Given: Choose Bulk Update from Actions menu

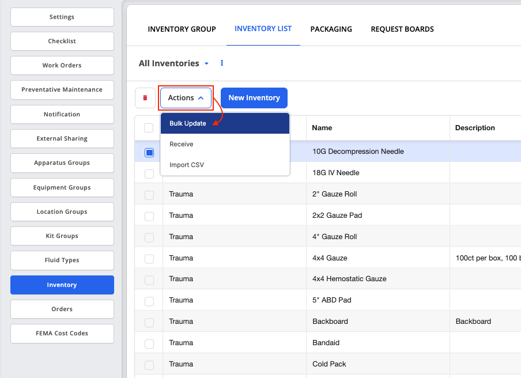Looking at the screenshot, I should pyautogui.click(x=225, y=123).
